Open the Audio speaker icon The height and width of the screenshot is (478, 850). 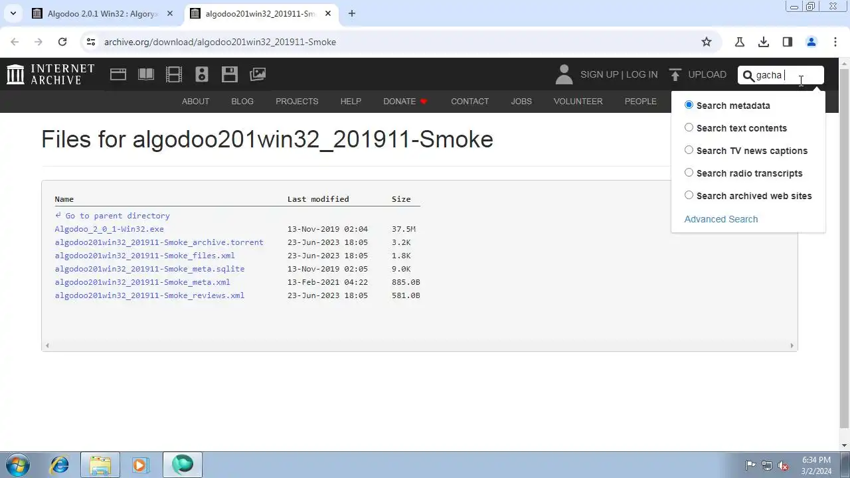(x=202, y=74)
